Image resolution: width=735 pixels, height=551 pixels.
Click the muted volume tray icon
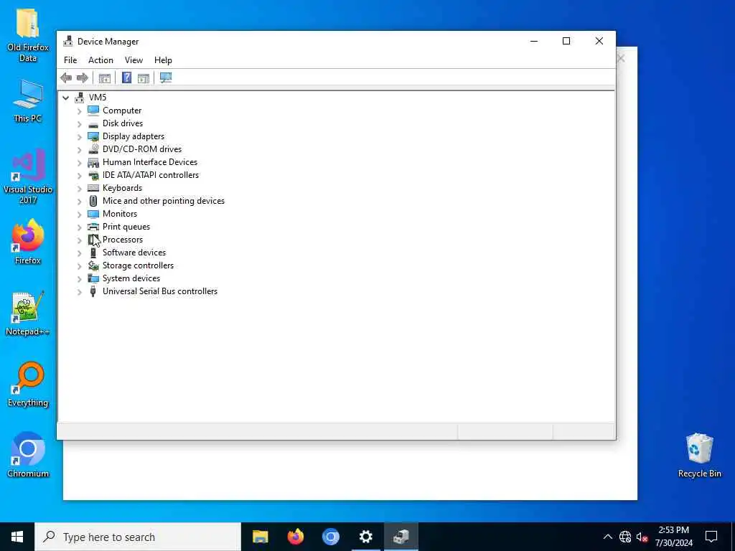642,537
